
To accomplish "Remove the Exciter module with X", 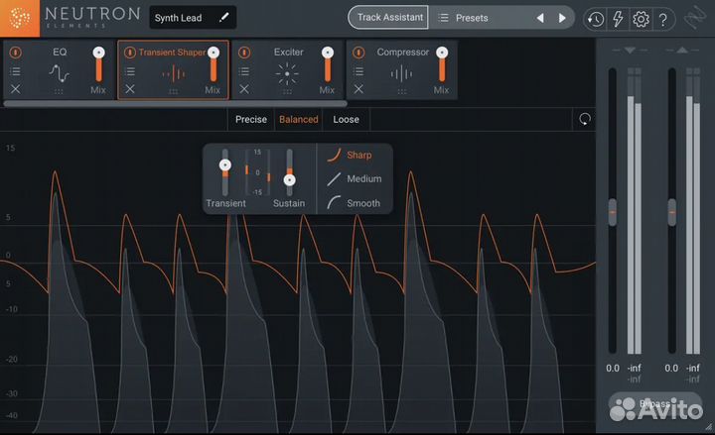I will (244, 89).
